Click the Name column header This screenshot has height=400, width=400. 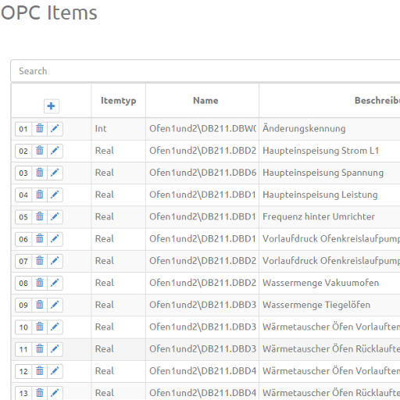click(x=202, y=101)
